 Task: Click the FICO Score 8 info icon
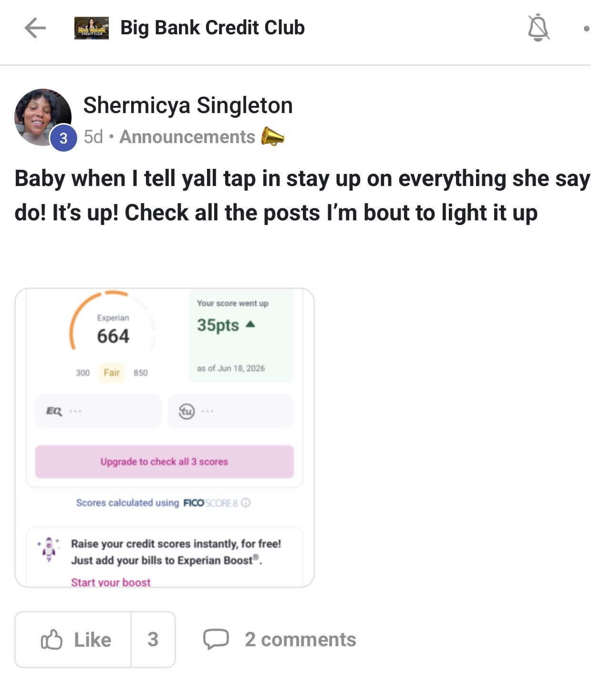[x=246, y=503]
